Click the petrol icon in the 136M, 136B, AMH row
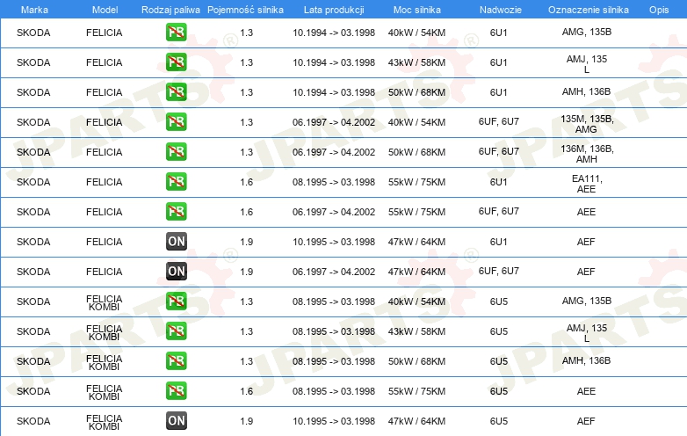The width and height of the screenshot is (687, 436). click(176, 151)
